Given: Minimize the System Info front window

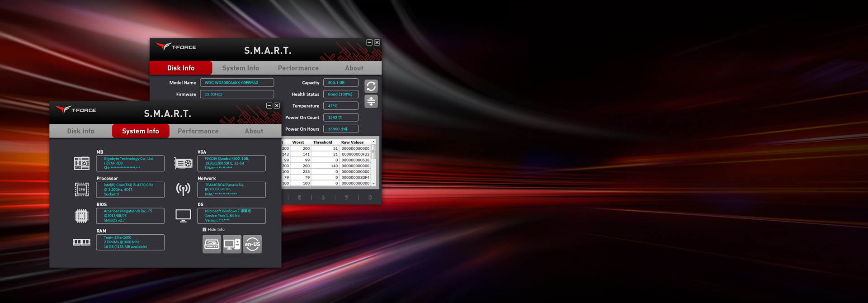Looking at the screenshot, I should tap(269, 105).
